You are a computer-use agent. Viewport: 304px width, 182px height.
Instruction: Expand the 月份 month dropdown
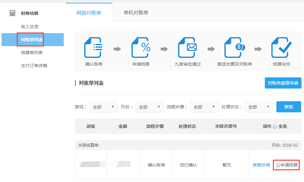(x=150, y=107)
